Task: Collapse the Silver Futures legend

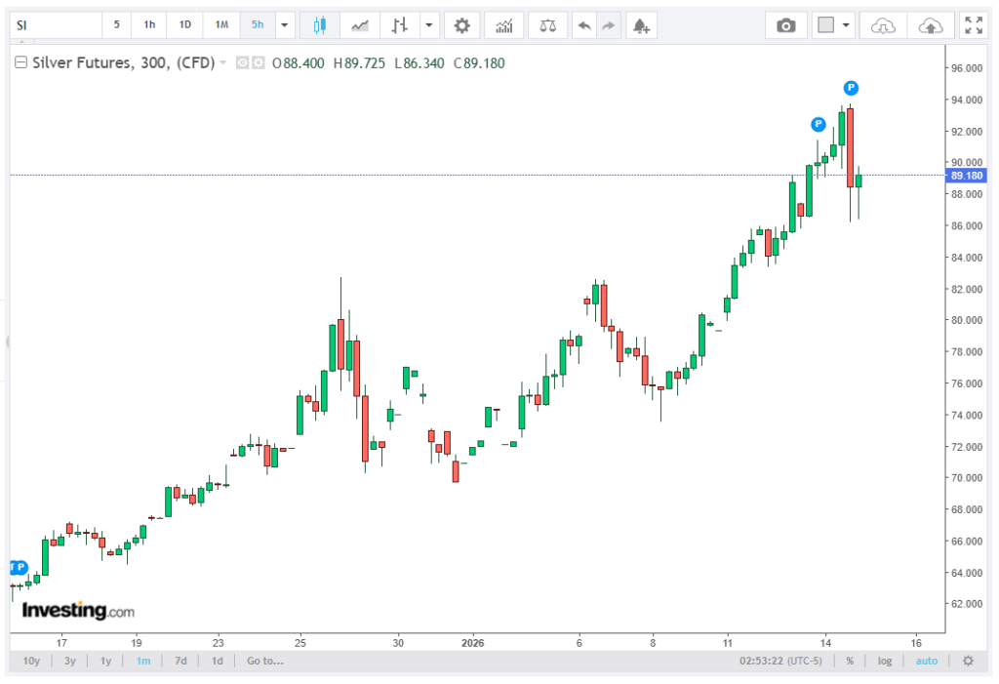Action: point(20,63)
